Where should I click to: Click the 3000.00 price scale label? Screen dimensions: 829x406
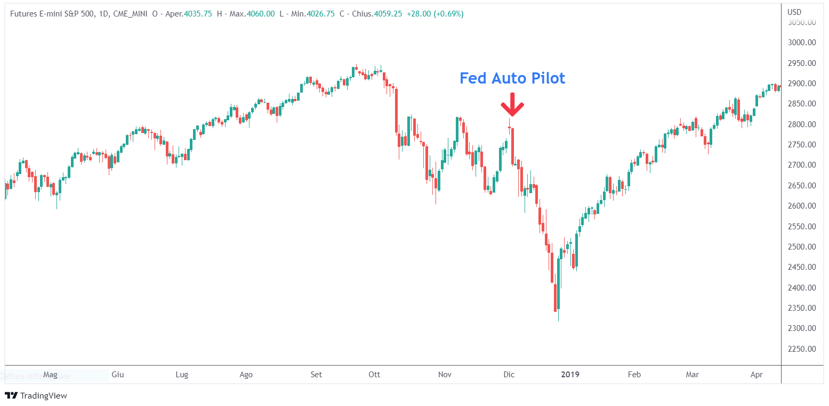[802, 43]
